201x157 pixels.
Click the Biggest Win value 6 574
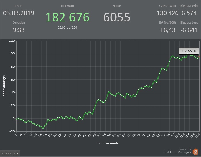[189, 13]
